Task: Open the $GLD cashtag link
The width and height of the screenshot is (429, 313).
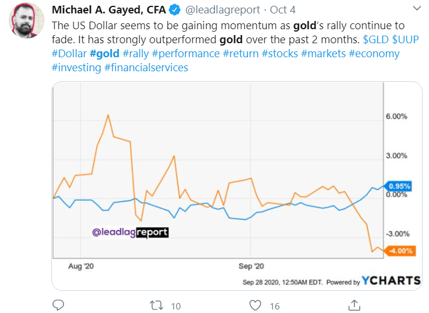Action: [377, 40]
